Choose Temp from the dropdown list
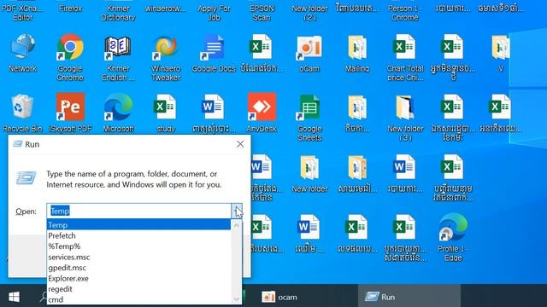The width and height of the screenshot is (547, 307). 138,225
